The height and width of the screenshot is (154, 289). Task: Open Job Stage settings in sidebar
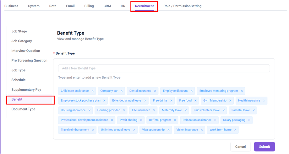coord(19,31)
